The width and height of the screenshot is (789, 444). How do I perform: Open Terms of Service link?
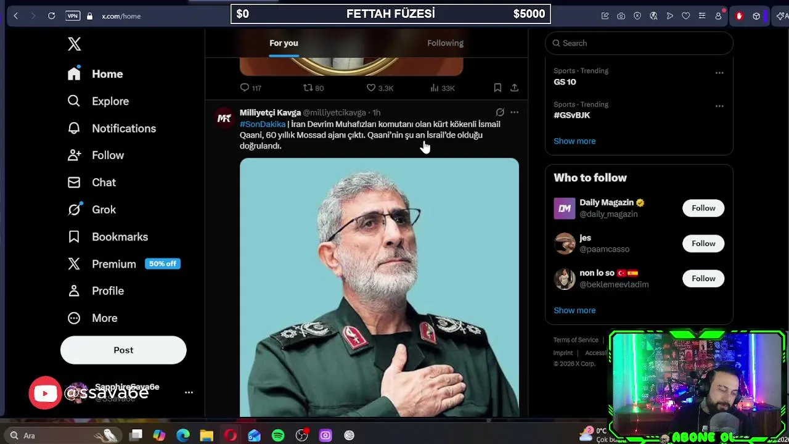point(576,340)
